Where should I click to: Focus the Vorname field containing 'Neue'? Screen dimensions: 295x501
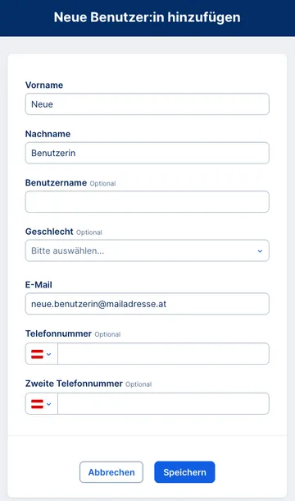pos(147,104)
